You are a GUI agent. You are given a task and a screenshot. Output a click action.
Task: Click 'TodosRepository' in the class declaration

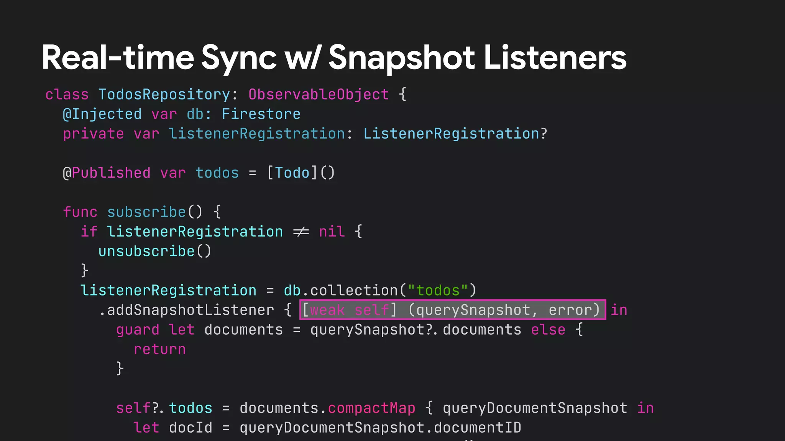point(164,95)
